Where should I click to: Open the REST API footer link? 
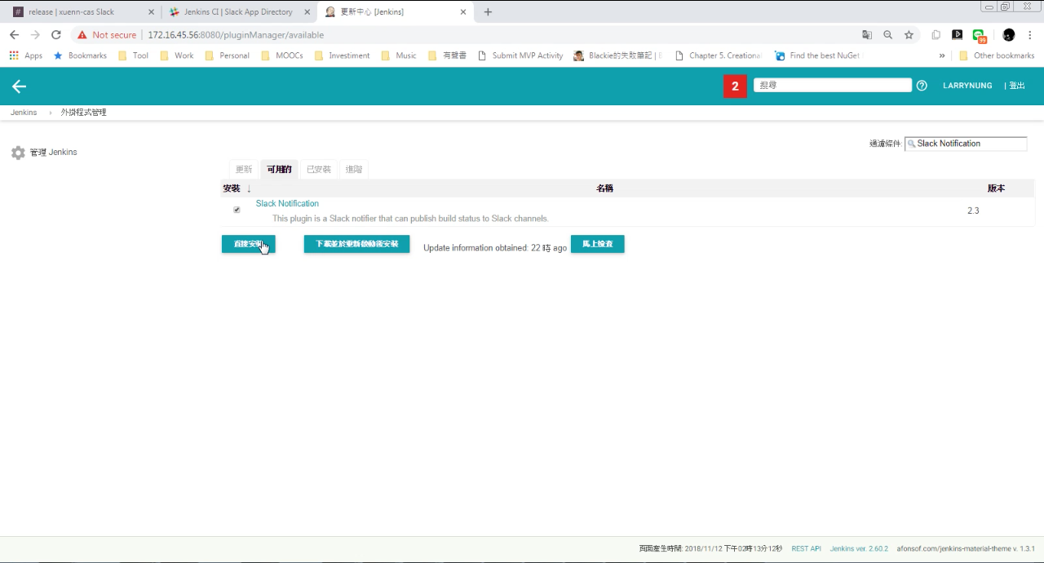pyautogui.click(x=807, y=549)
